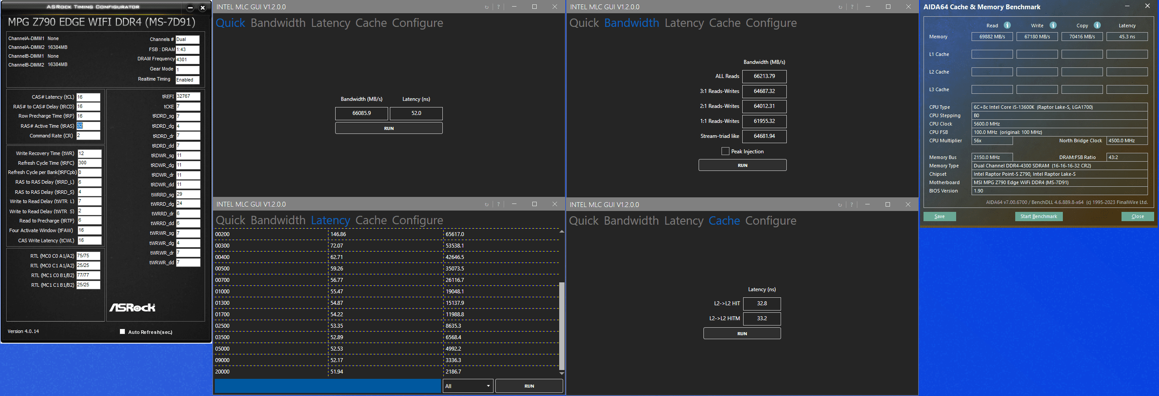Close the ASRock Timing Configurator window
The width and height of the screenshot is (1159, 396).
202,7
